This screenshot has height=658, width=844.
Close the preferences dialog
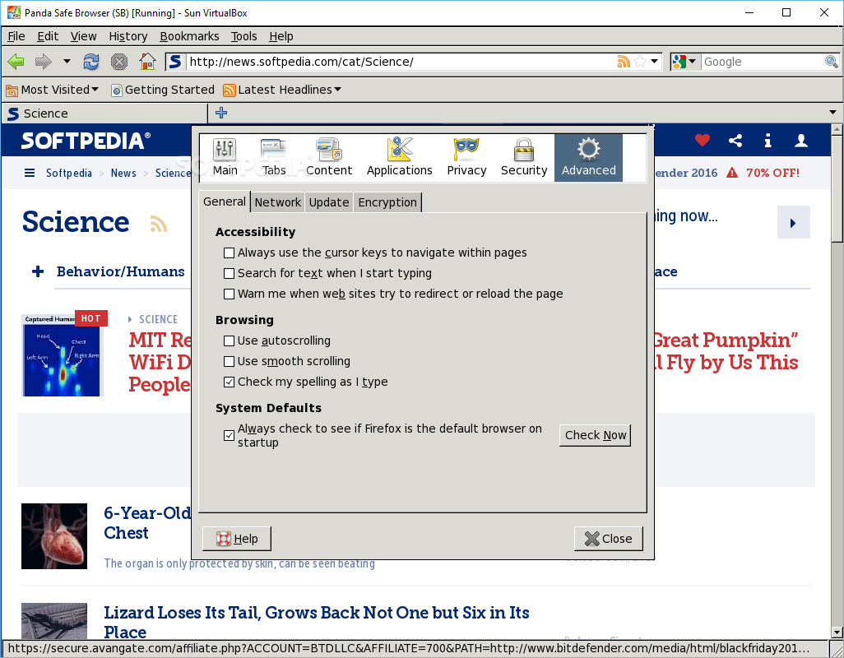[x=608, y=539]
